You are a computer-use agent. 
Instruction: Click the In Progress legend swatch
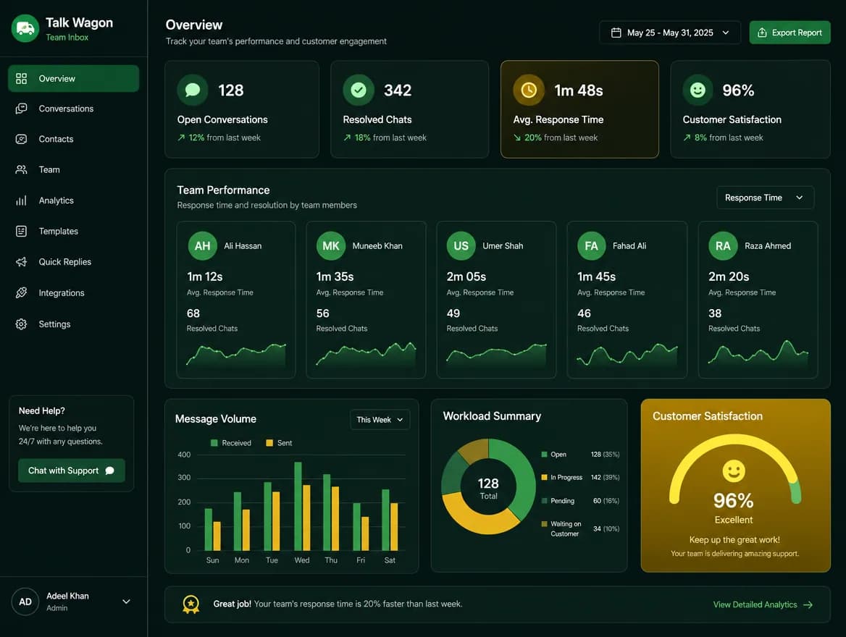coord(545,477)
